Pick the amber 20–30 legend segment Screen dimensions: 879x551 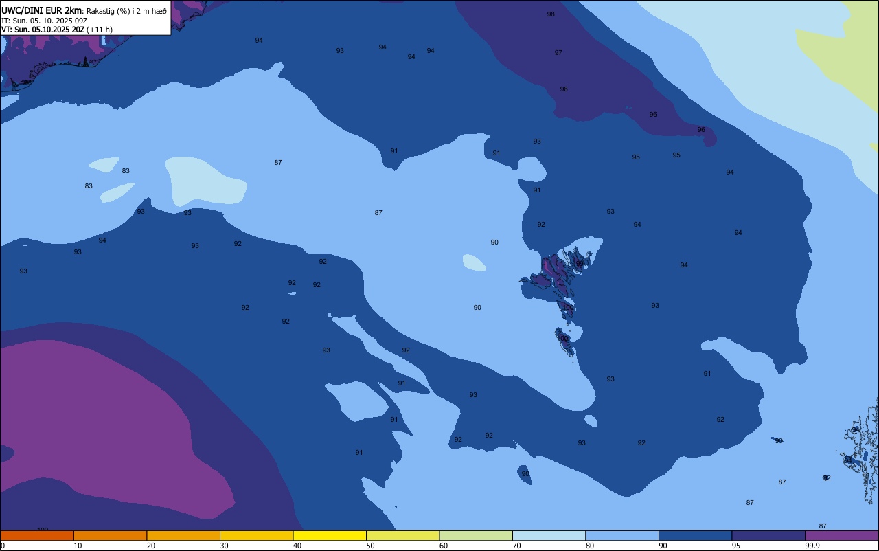coord(183,535)
